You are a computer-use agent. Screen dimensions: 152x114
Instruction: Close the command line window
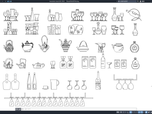(17, 109)
